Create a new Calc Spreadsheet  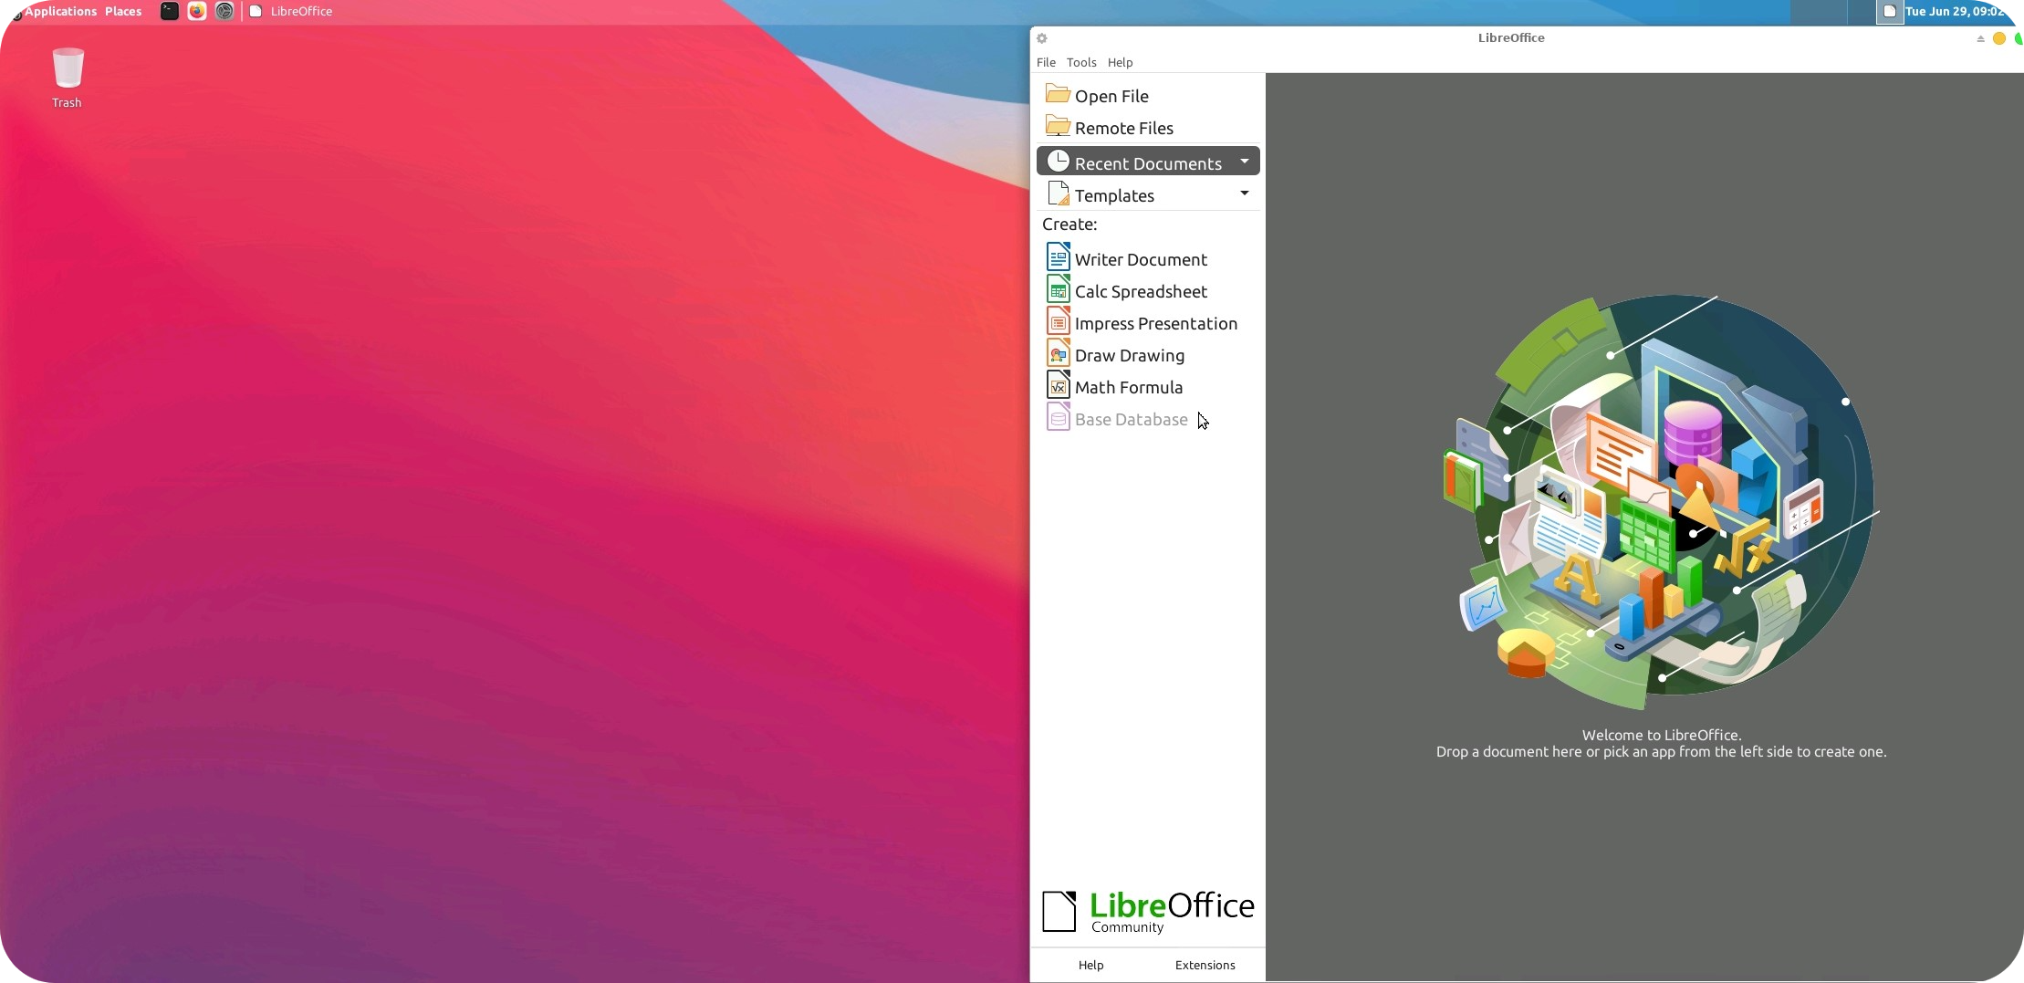(1141, 291)
